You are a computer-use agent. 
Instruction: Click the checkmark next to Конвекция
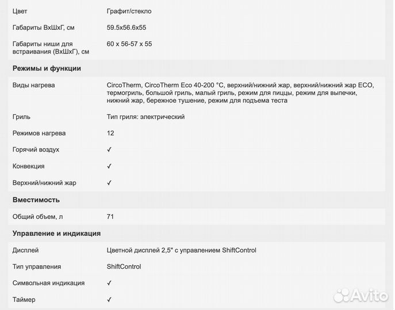pos(109,166)
